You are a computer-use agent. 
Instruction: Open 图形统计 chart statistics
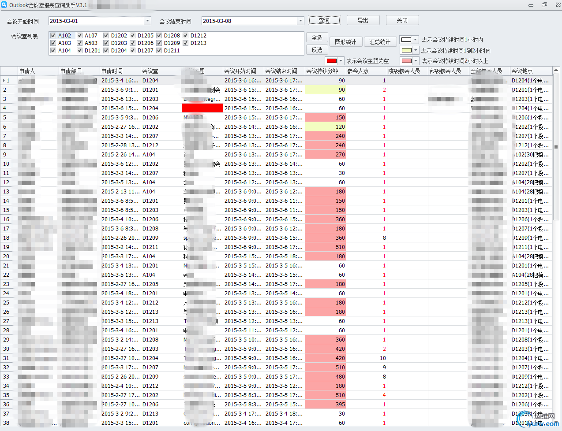[346, 42]
